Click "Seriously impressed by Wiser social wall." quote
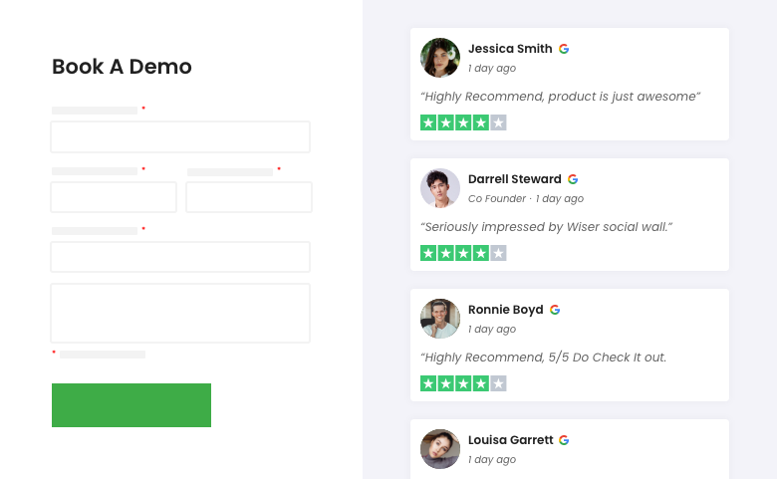The image size is (777, 479). tap(547, 227)
